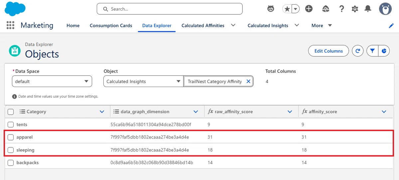Click the Total Columns value 4
This screenshot has width=399, height=180.
[267, 81]
